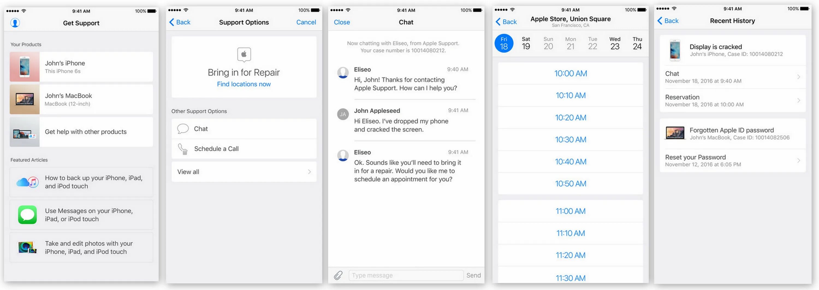Tap Eliseo's avatar on the 9:41 AM message
The height and width of the screenshot is (290, 819).
tap(343, 155)
